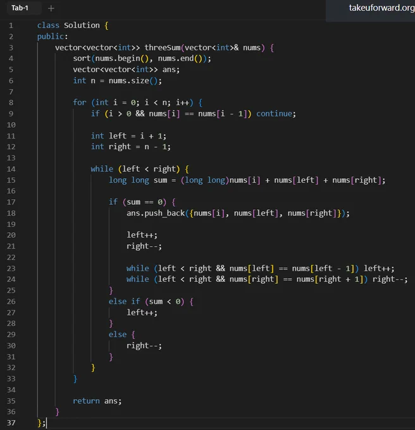Click 'vector<vector<int>> ans;' declaration
Viewport: 415px width, 430px height.
pos(126,70)
